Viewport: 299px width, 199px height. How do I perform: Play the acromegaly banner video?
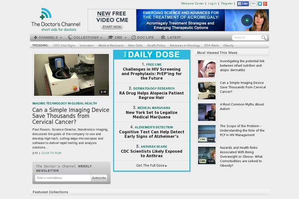coord(247,20)
